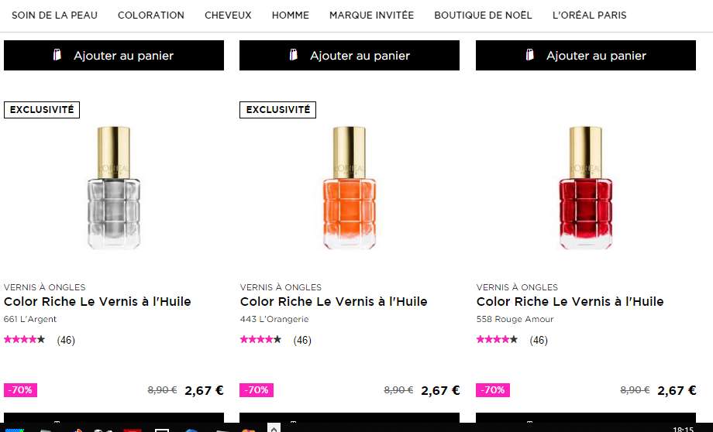Click the EXCLUSIVITÉ badge above the silver polish
Viewport: 713px width, 432px height.
point(42,109)
